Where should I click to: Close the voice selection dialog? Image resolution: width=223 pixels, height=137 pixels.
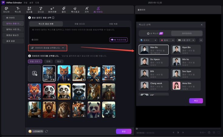(202, 25)
